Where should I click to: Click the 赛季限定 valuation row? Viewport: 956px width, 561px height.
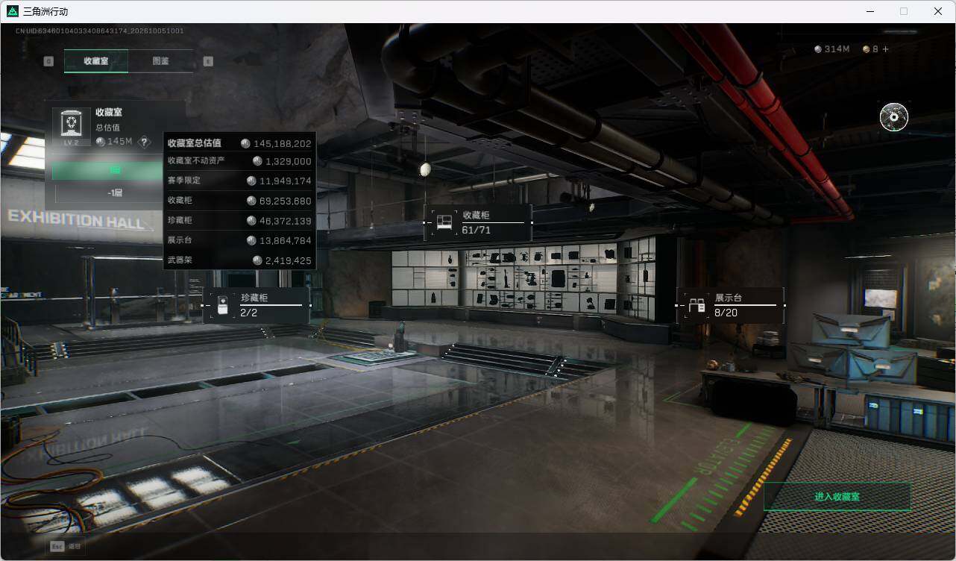pyautogui.click(x=239, y=181)
